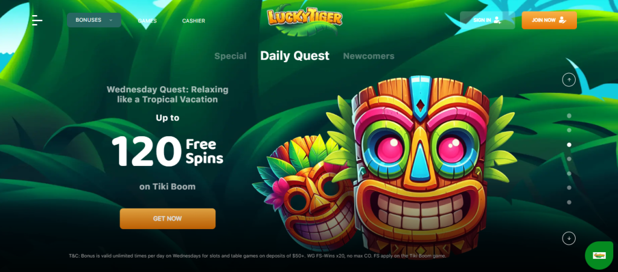Switch to the Newcomers tab
618x272 pixels.
369,56
